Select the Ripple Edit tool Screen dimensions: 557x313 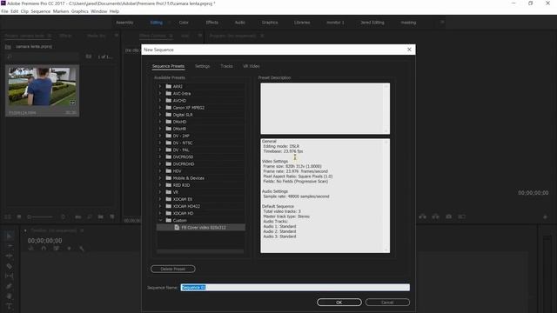(x=10, y=256)
